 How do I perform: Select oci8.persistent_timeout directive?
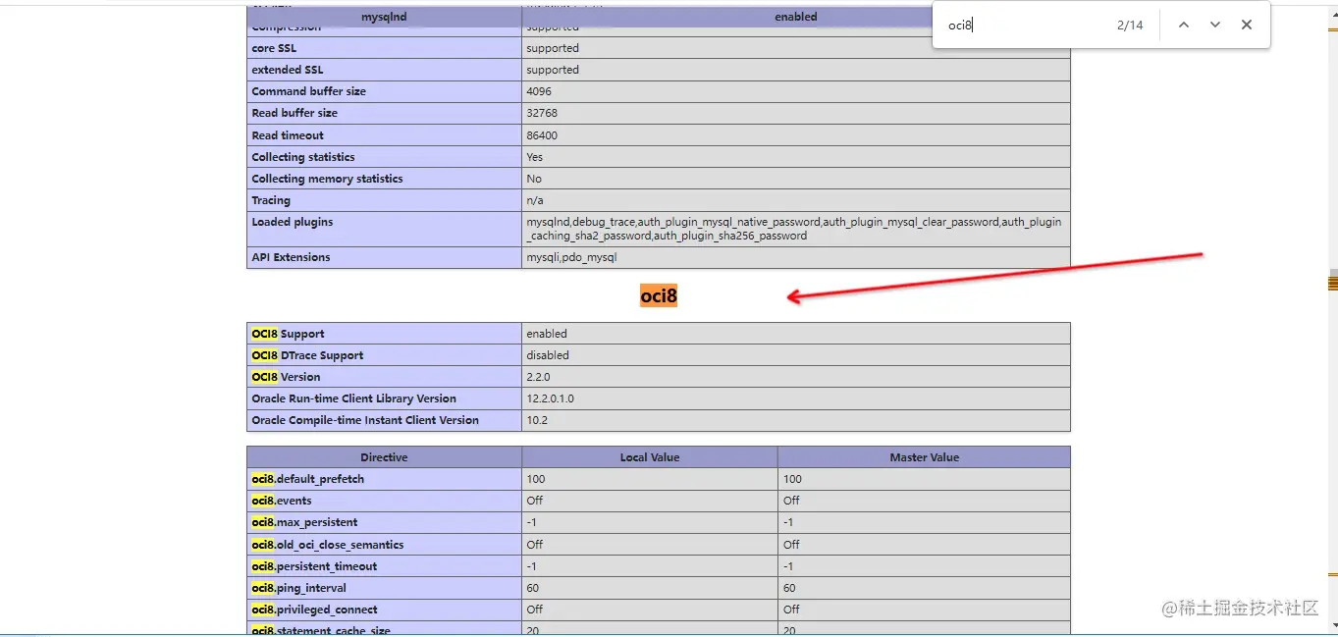click(314, 566)
